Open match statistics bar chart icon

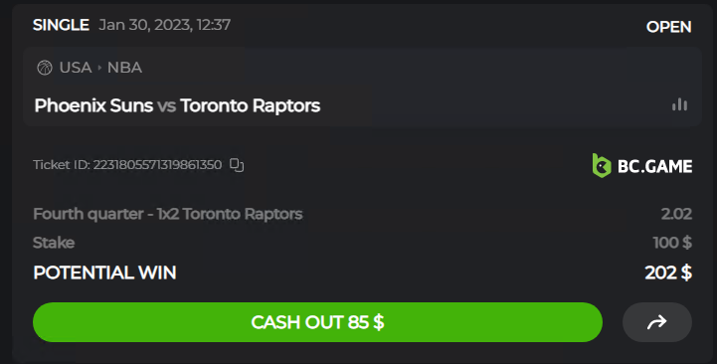point(679,104)
